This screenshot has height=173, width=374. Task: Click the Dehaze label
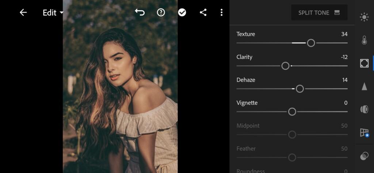click(x=246, y=80)
